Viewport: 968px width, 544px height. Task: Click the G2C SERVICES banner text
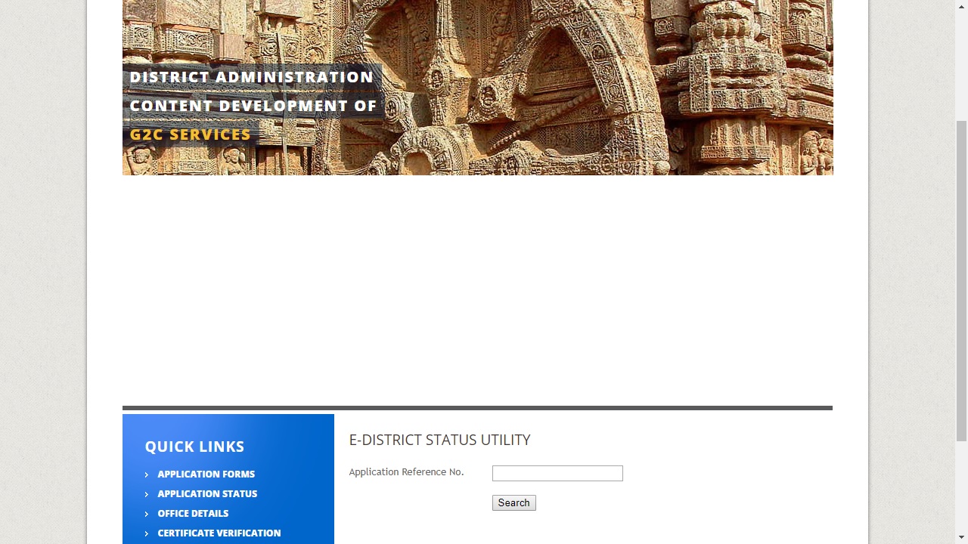tap(190, 134)
